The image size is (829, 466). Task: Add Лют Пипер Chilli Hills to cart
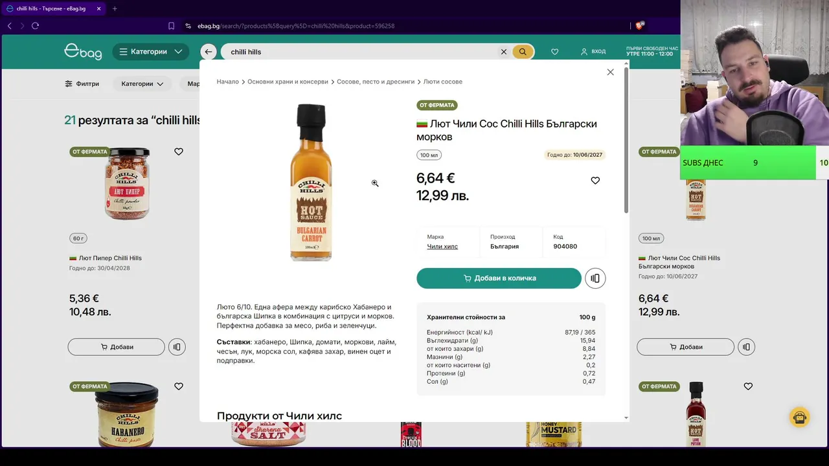117,347
